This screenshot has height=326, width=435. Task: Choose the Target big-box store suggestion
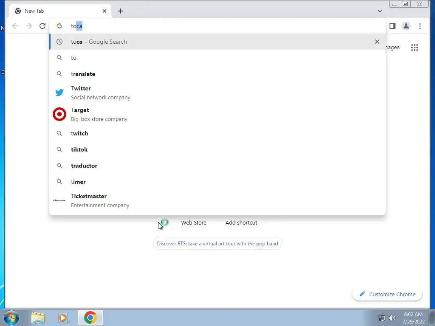click(x=217, y=114)
